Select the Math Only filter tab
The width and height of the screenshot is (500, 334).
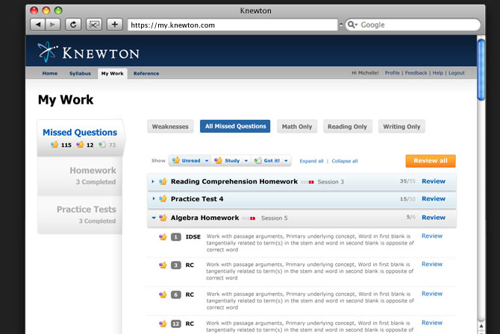(x=296, y=127)
